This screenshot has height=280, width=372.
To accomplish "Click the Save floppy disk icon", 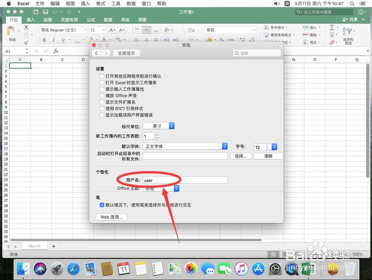I will pyautogui.click(x=45, y=12).
